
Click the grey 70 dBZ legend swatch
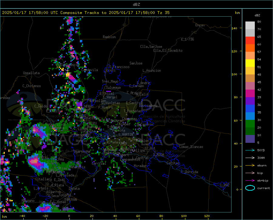pyautogui.click(x=250, y=33)
